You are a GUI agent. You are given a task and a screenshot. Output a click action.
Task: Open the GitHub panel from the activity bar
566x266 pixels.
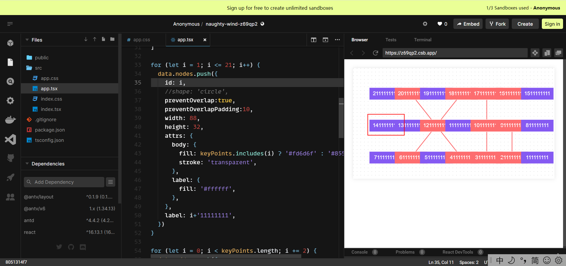pos(10,157)
